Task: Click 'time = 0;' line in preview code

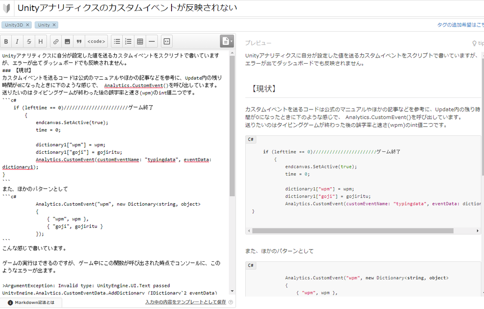Action: [x=297, y=174]
